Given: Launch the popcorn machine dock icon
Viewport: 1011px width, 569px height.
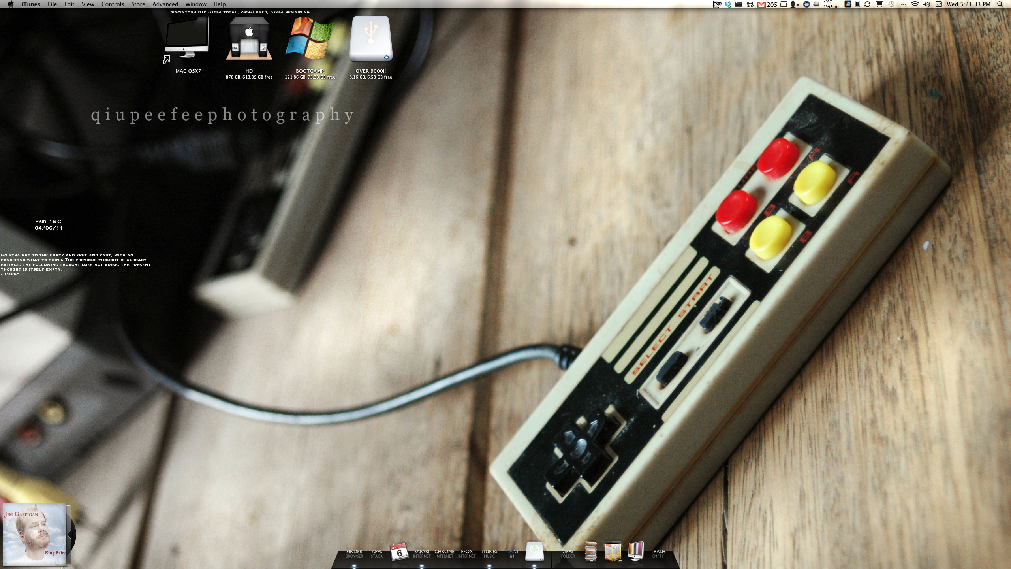Looking at the screenshot, I should pyautogui.click(x=613, y=552).
